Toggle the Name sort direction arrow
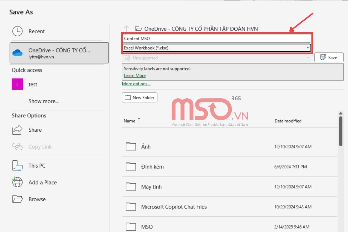This screenshot has width=348, height=232. click(x=139, y=121)
